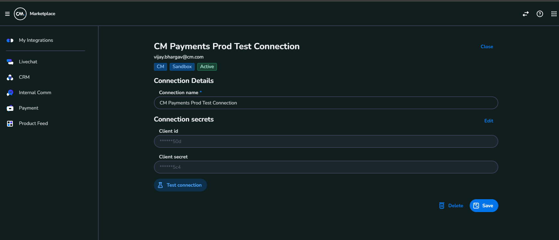Open the apps grid launcher icon
This screenshot has width=559, height=240.
click(x=554, y=14)
